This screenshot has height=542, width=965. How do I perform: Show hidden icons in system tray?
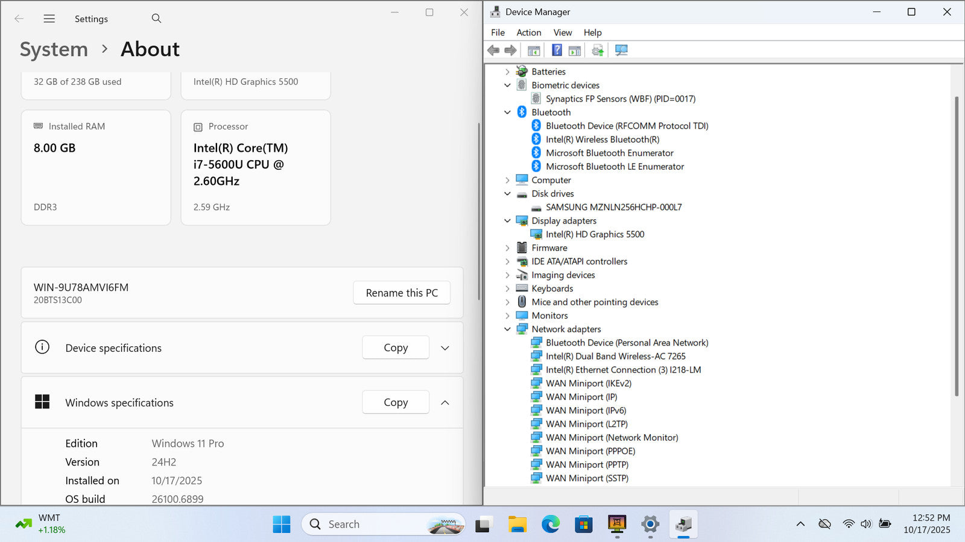800,524
